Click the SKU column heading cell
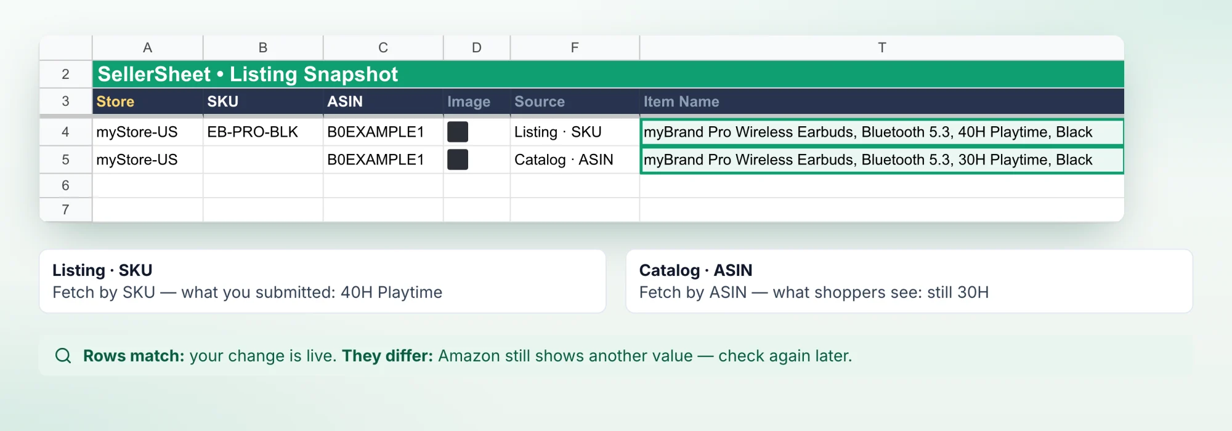Image resolution: width=1232 pixels, height=431 pixels. pyautogui.click(x=263, y=102)
